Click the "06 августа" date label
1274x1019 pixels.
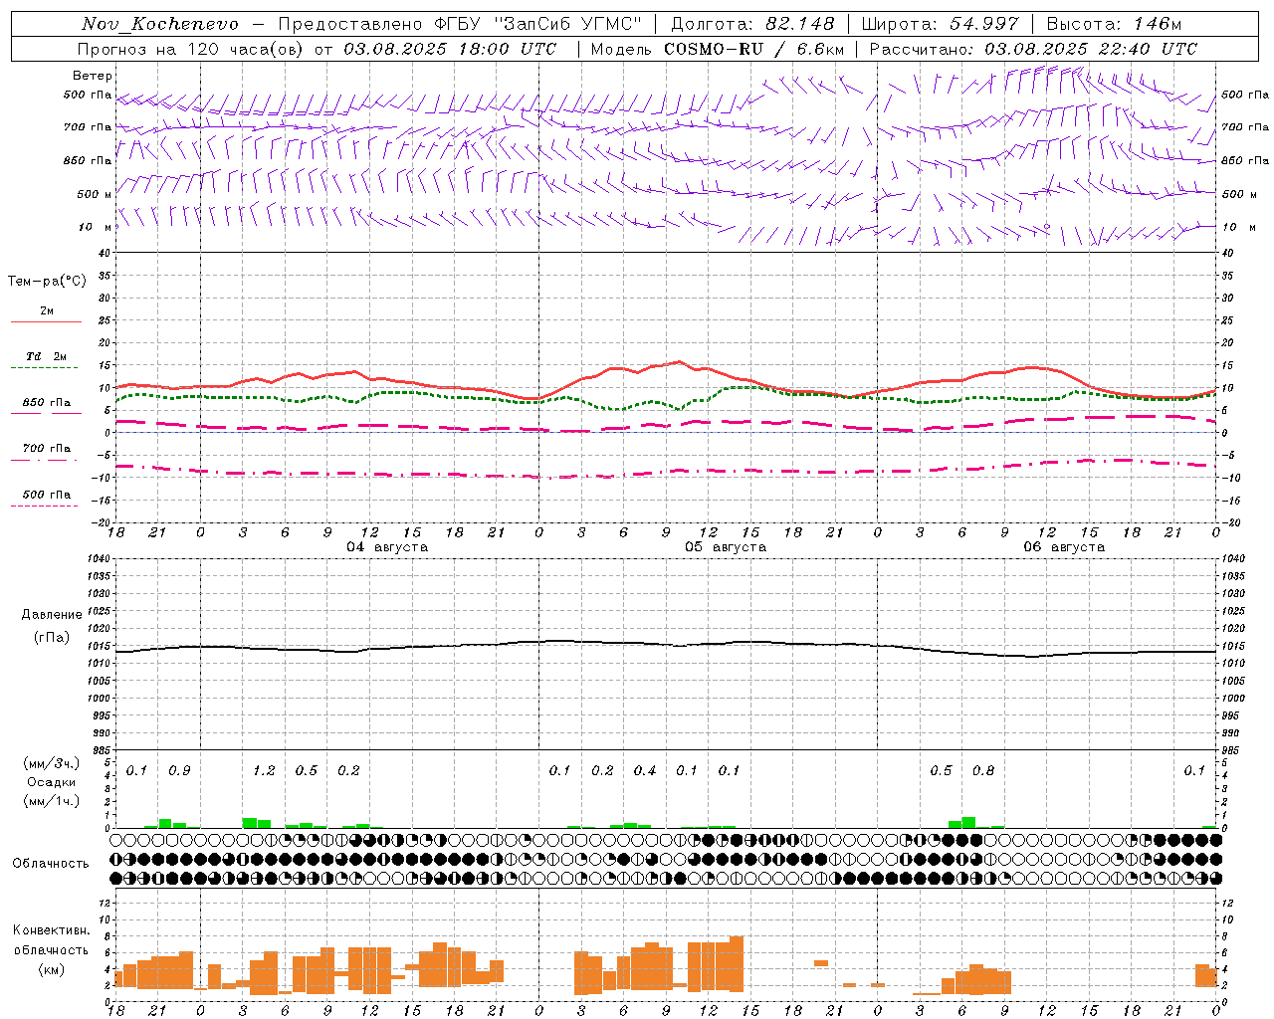point(1064,547)
